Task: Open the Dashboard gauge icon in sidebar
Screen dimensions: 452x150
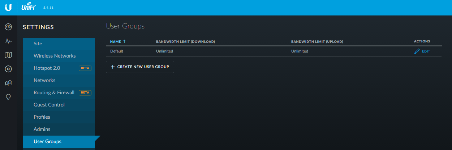Action: [8, 27]
